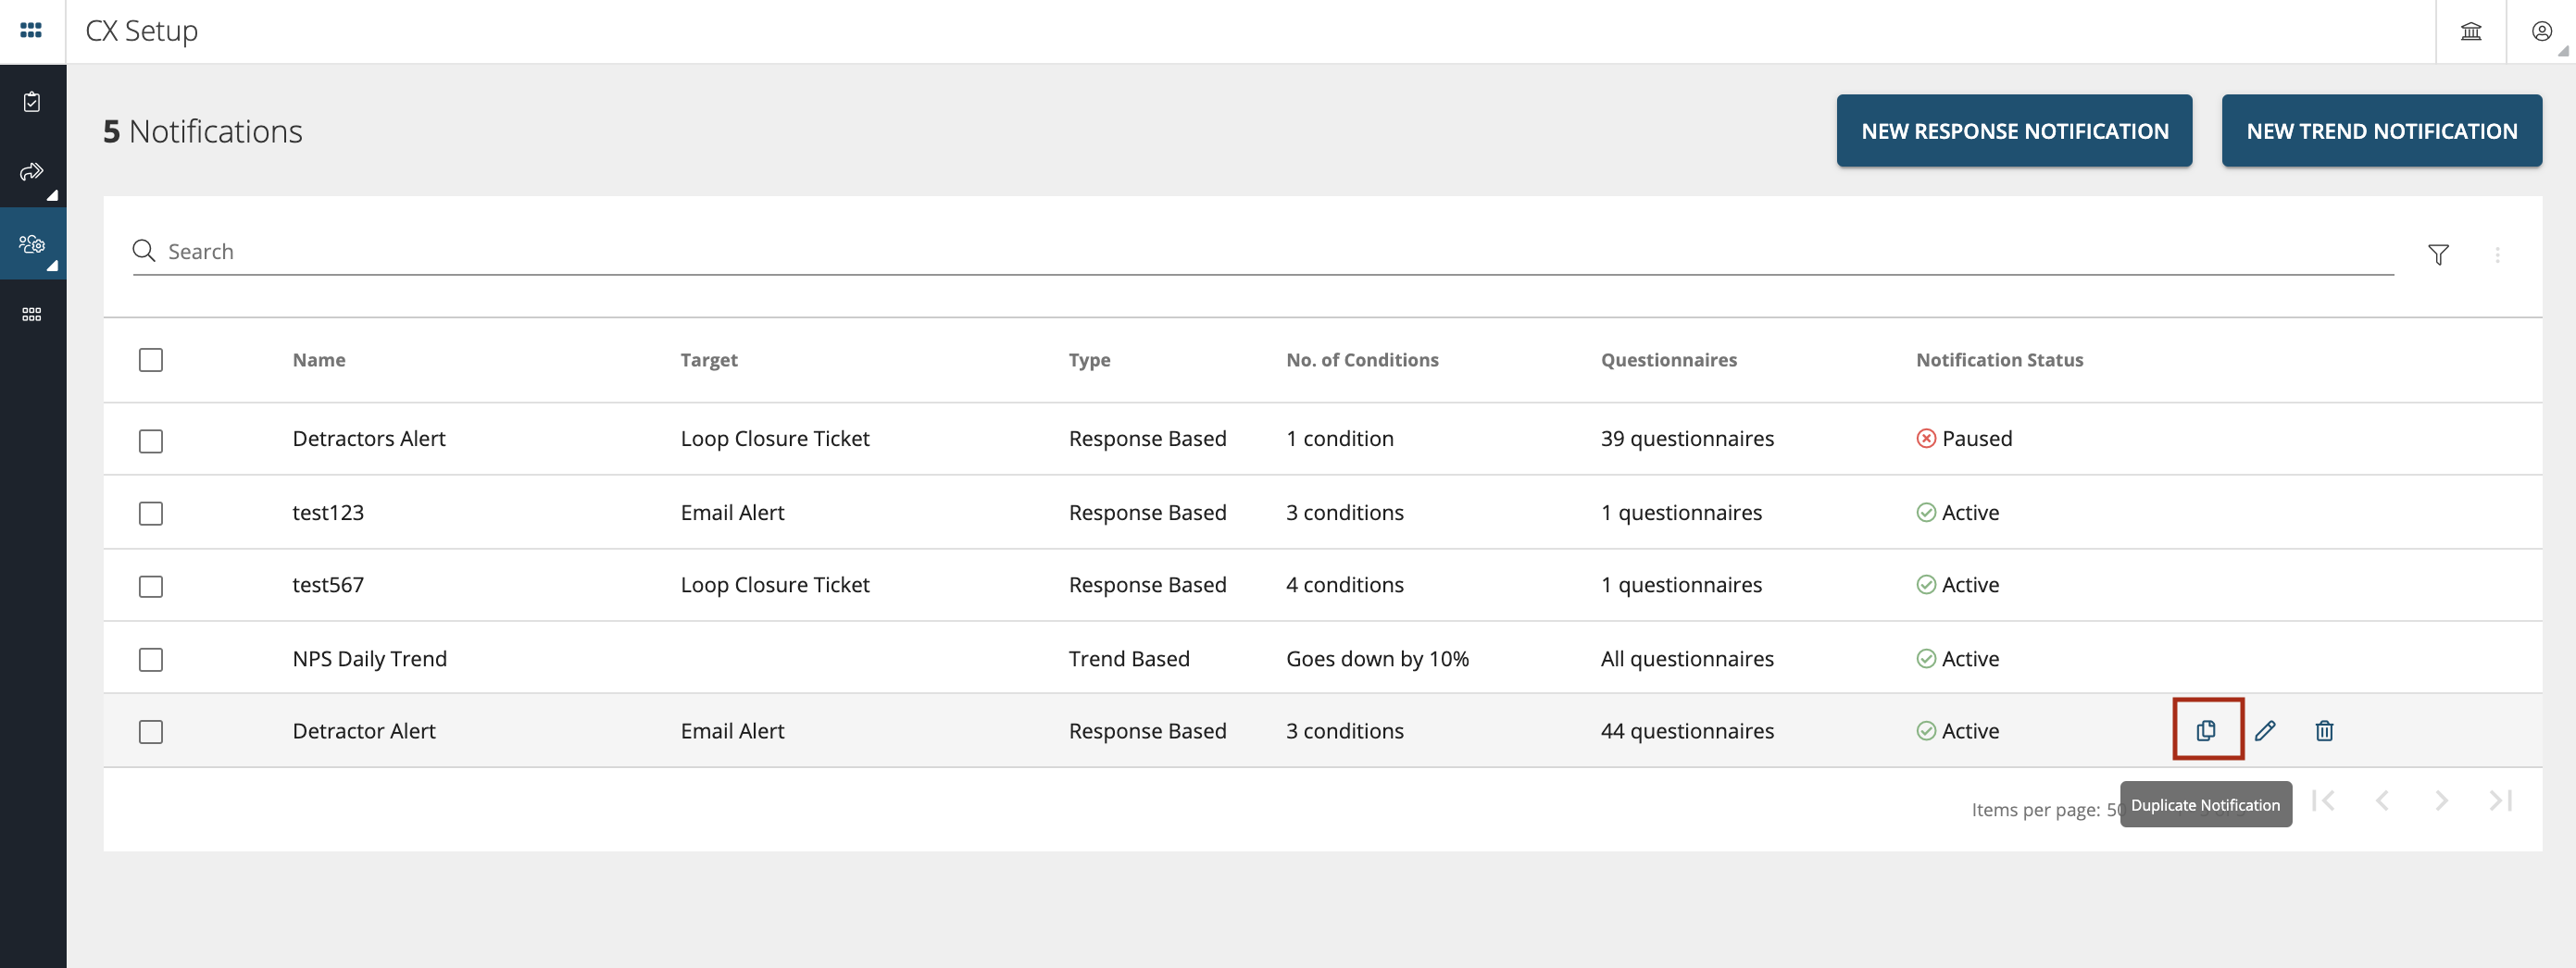Go to last page pagination arrow

pyautogui.click(x=2500, y=800)
